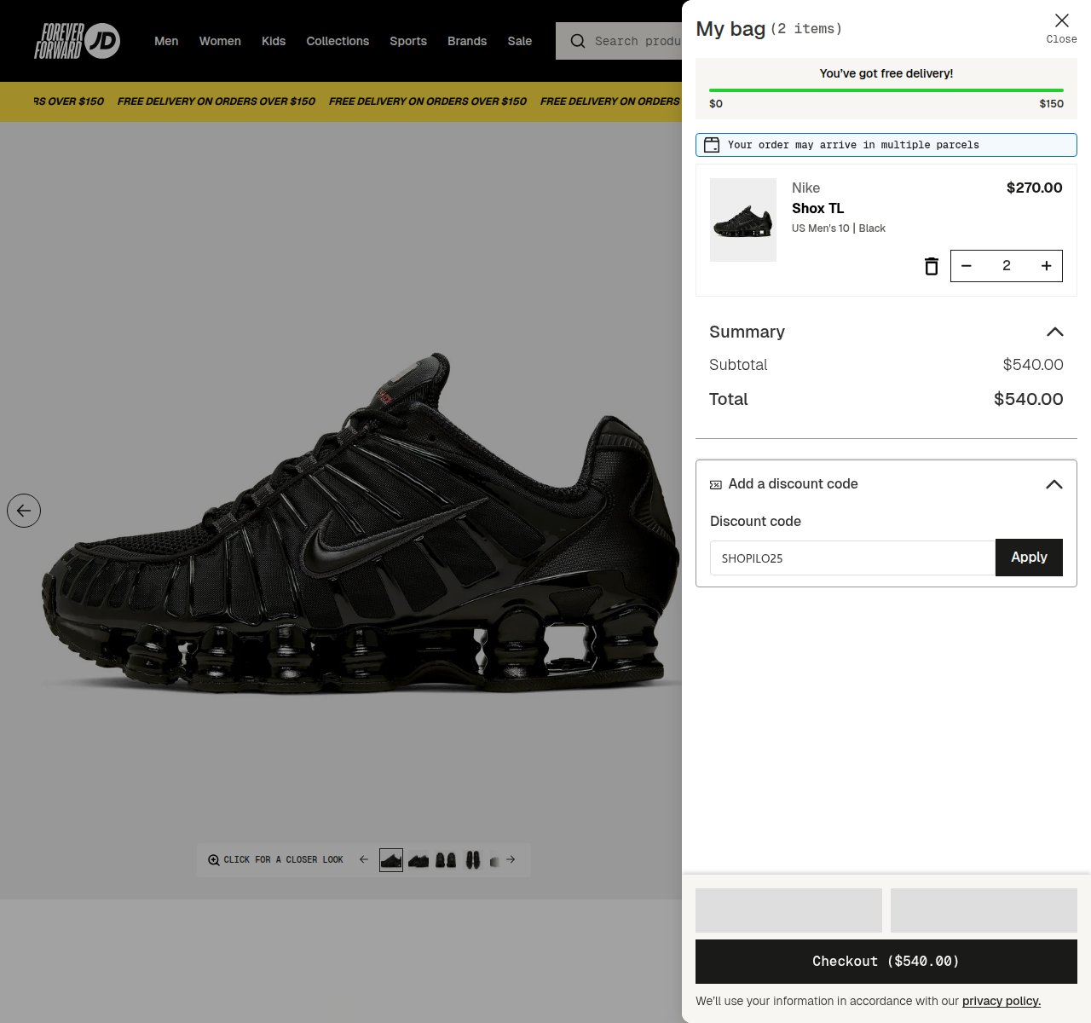Collapse the Add a discount code section
The width and height of the screenshot is (1091, 1023).
pyautogui.click(x=1054, y=484)
